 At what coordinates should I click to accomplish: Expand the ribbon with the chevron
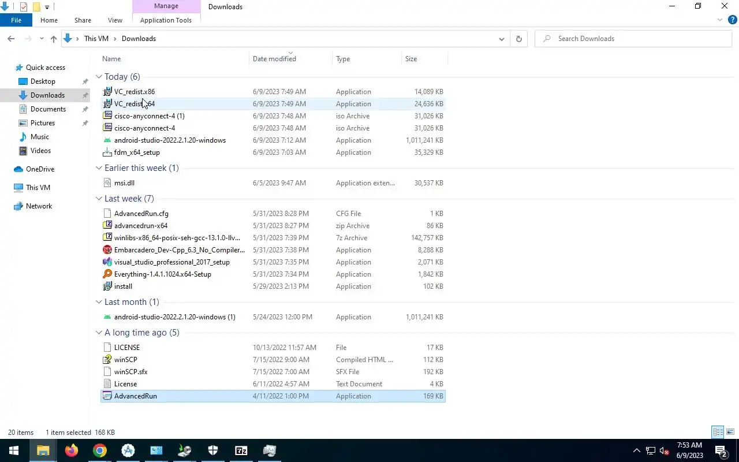(x=720, y=20)
